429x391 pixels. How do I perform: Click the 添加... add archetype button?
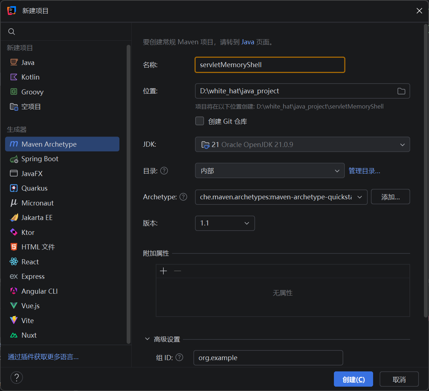click(x=390, y=197)
